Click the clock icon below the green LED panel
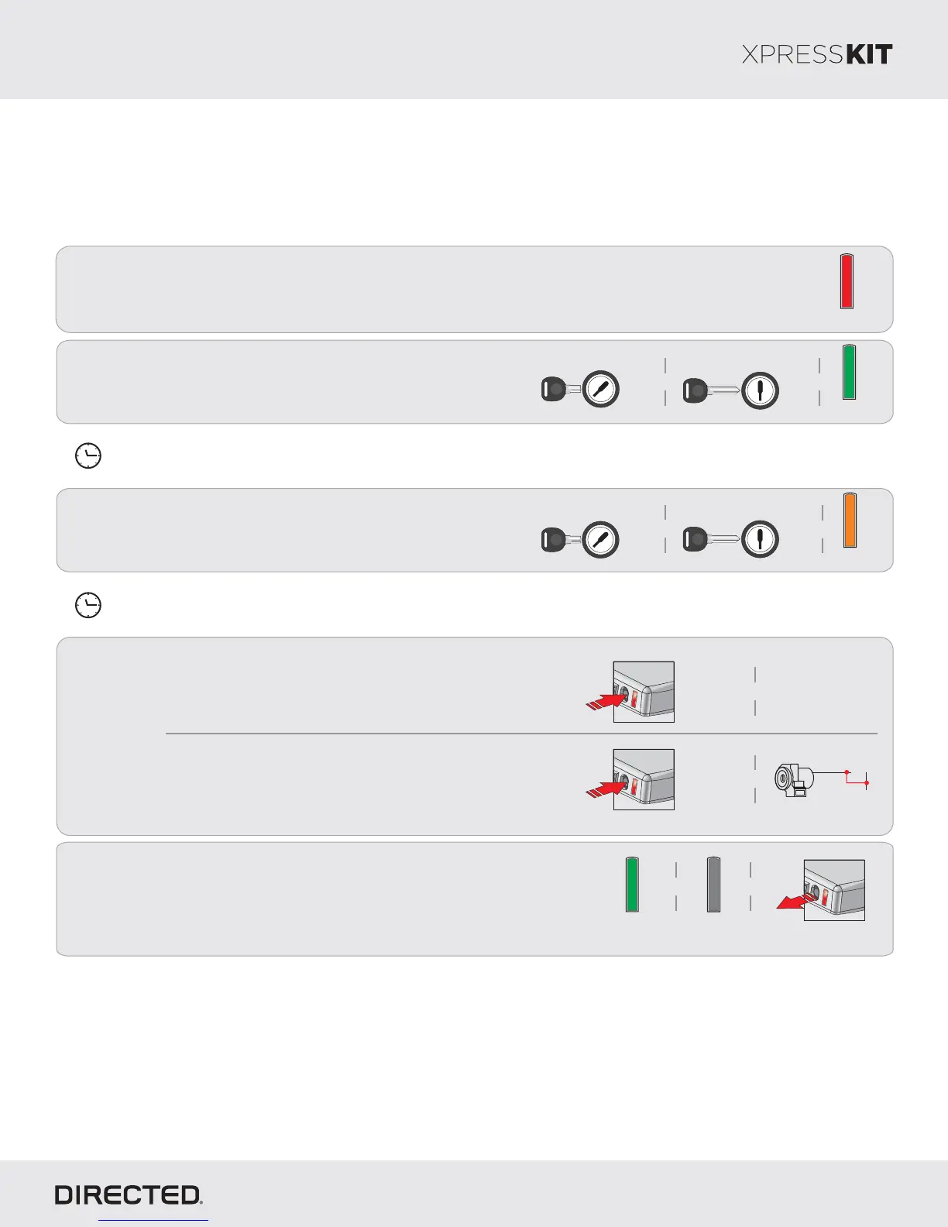 pyautogui.click(x=88, y=456)
